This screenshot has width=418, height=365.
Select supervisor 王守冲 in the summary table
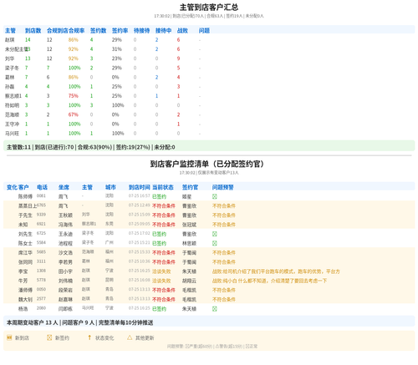12,124
